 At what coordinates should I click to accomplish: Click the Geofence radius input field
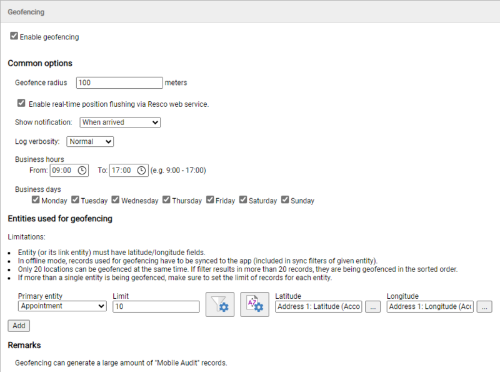(119, 82)
